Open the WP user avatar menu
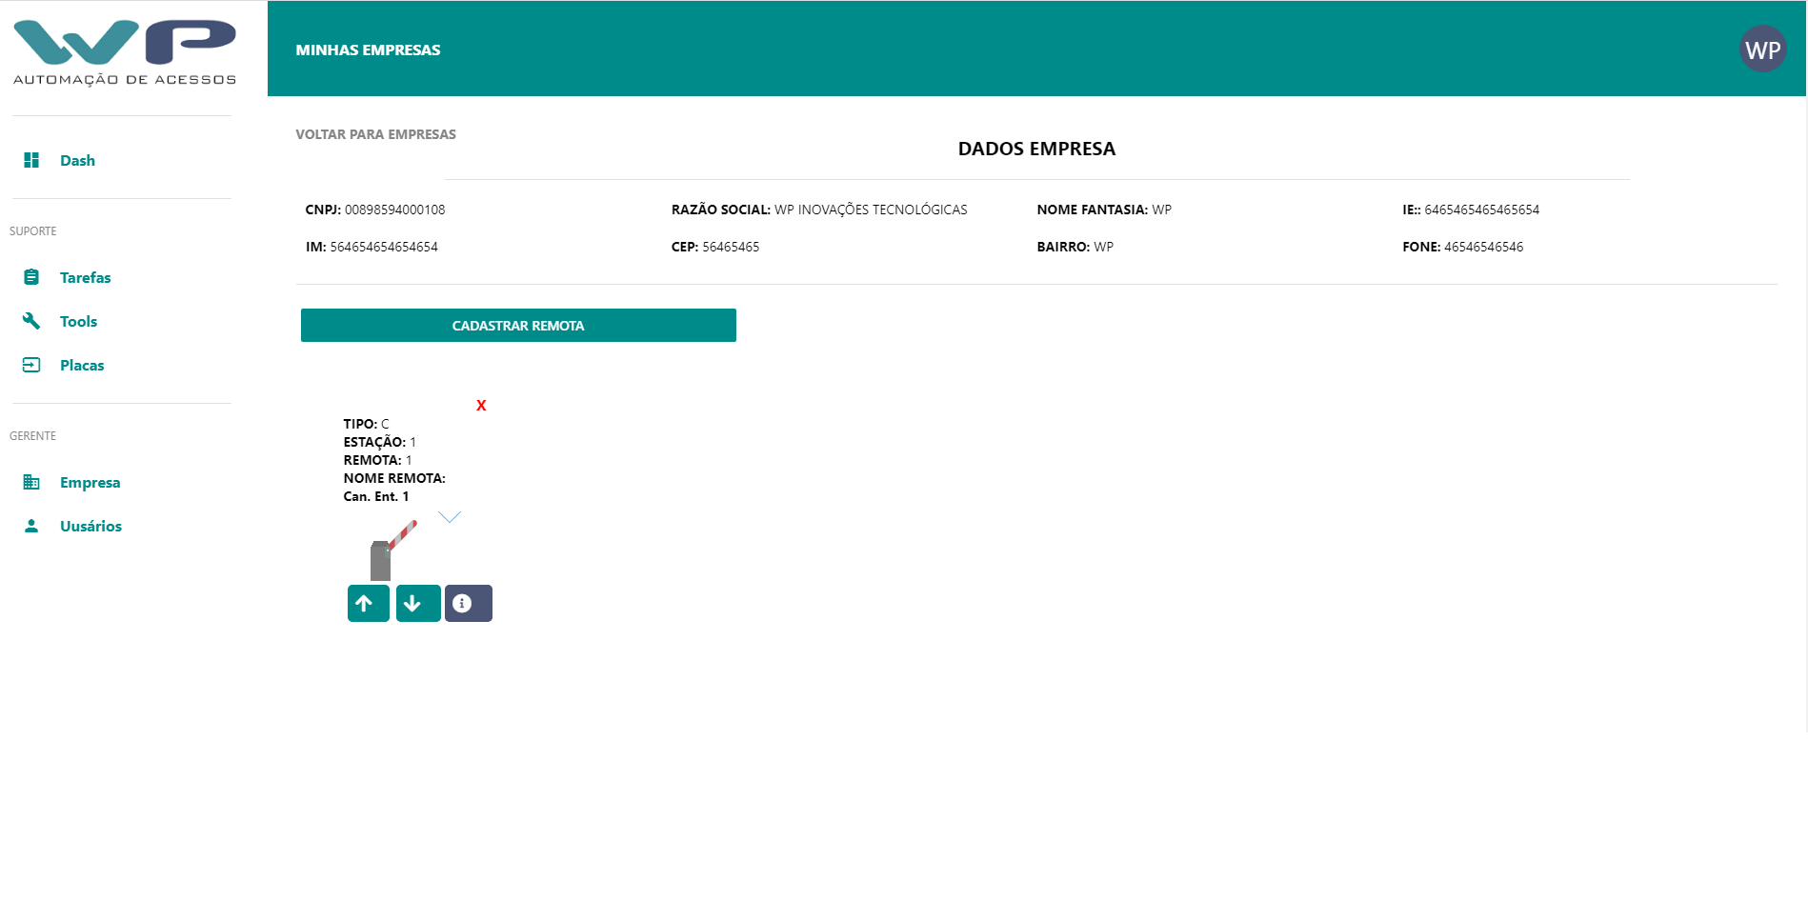This screenshot has width=1808, height=920. (1762, 50)
